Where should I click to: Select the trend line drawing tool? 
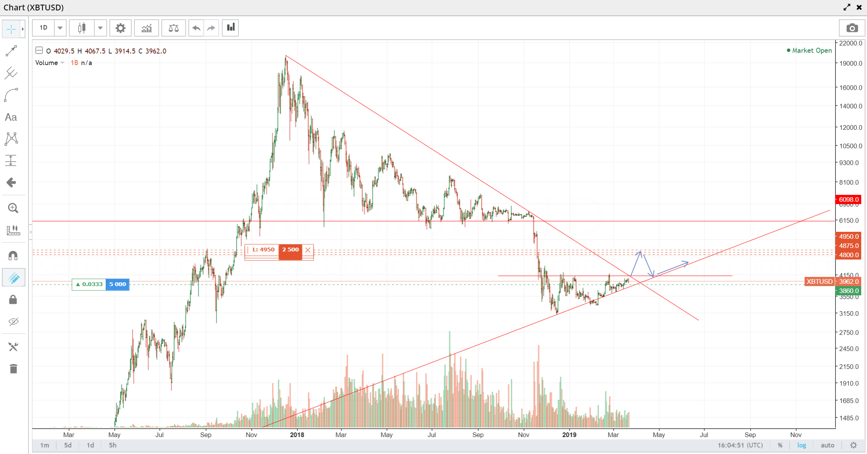click(11, 50)
